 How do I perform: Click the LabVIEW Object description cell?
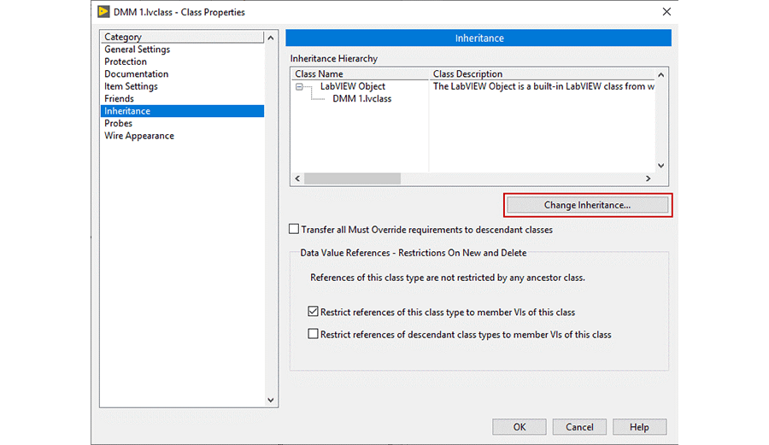[x=543, y=86]
